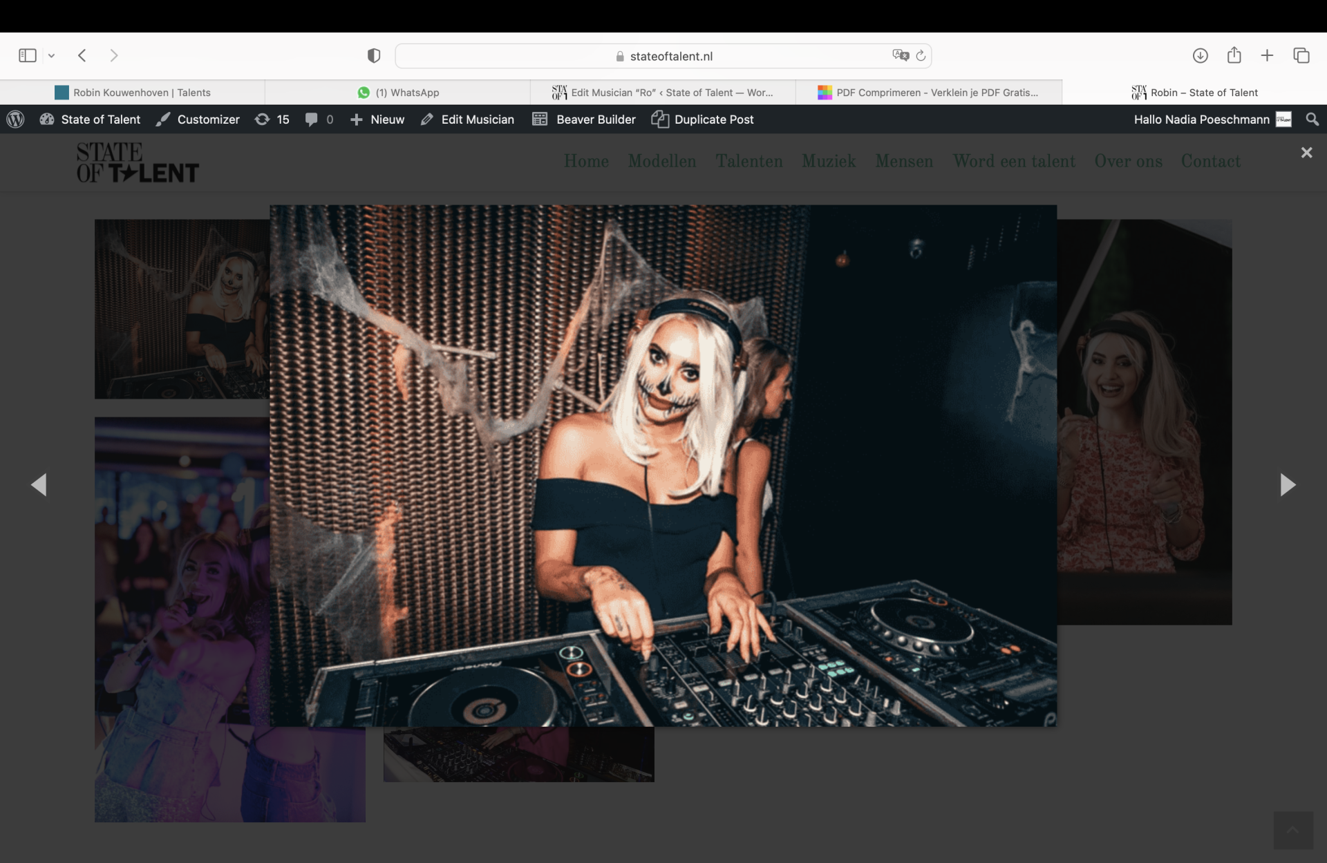This screenshot has height=863, width=1327.
Task: Show previous lightbox image
Action: point(39,484)
